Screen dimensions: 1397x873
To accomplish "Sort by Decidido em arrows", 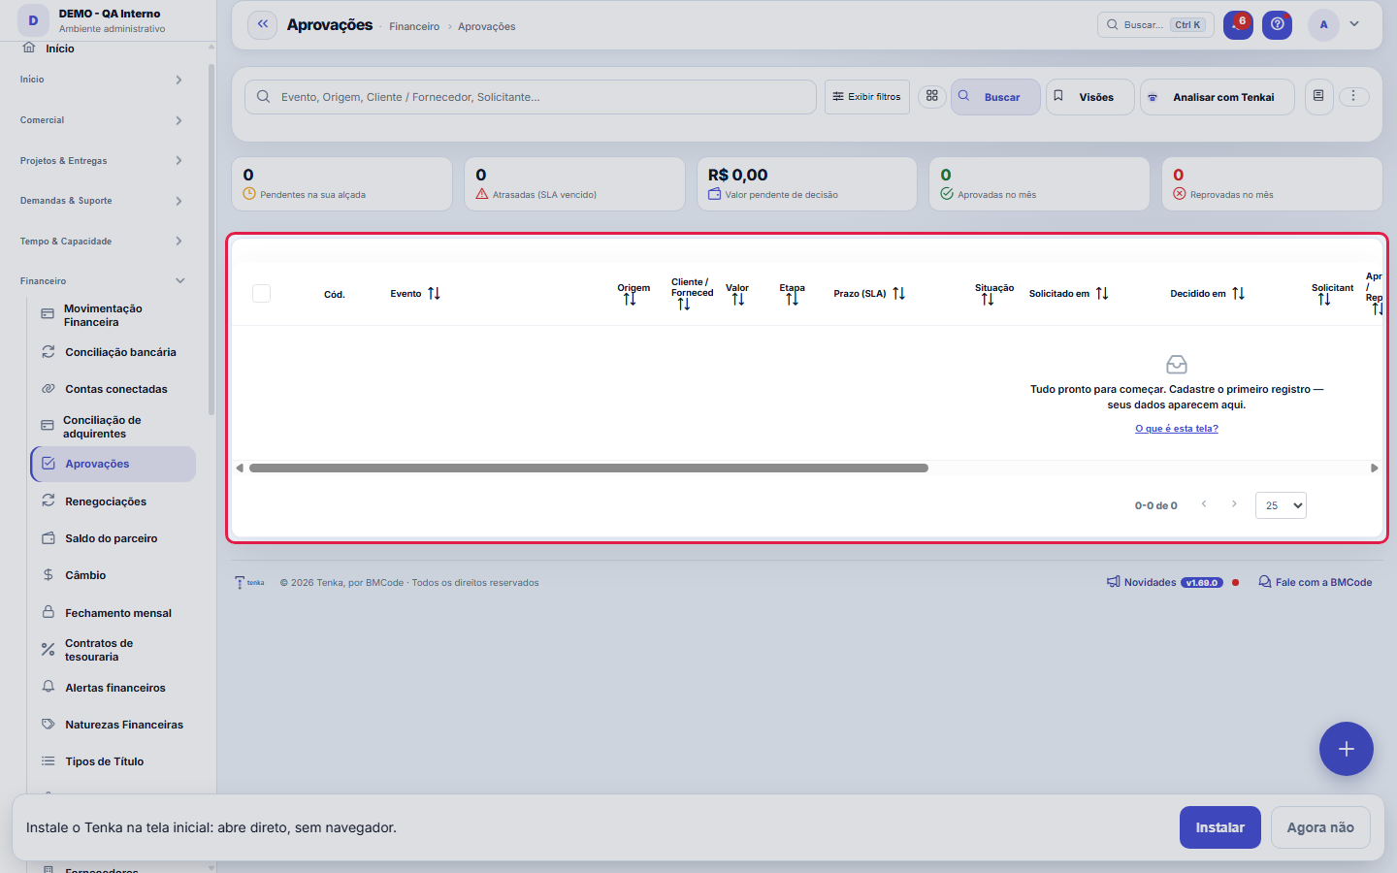I will tap(1238, 293).
